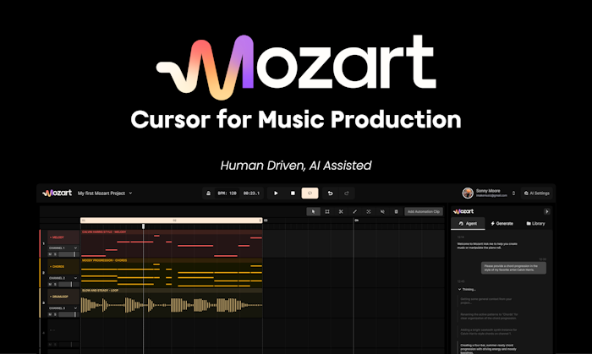
Task: Solo the Chords track
Action: [x=55, y=284]
